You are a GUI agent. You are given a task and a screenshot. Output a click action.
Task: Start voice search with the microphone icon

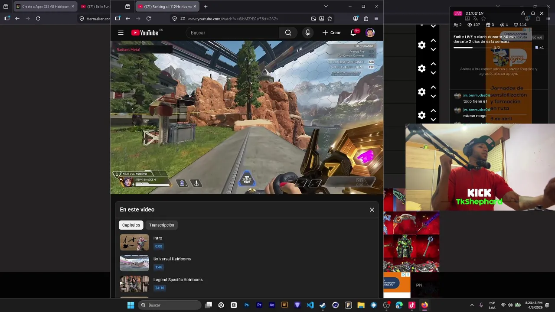(308, 32)
